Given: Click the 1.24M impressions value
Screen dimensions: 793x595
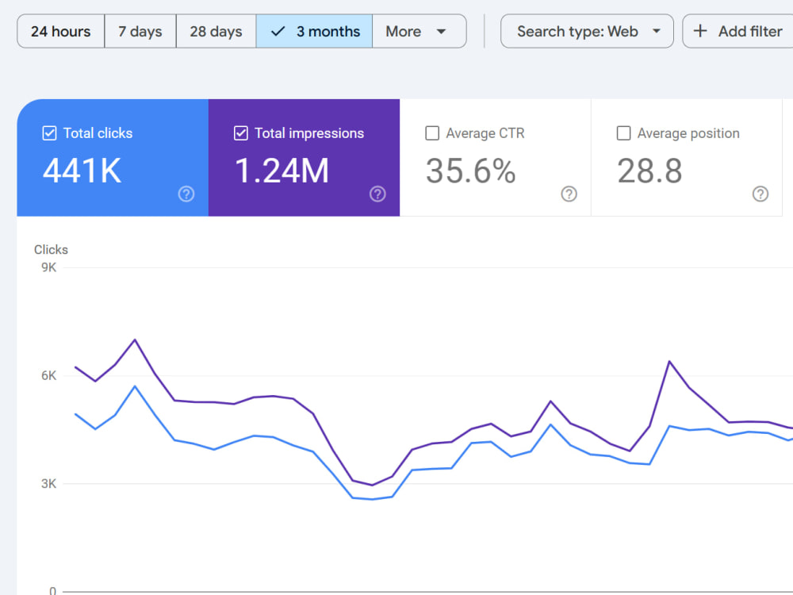Looking at the screenshot, I should pos(282,171).
